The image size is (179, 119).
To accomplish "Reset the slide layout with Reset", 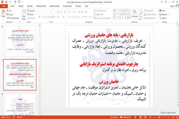I will coord(30,14).
